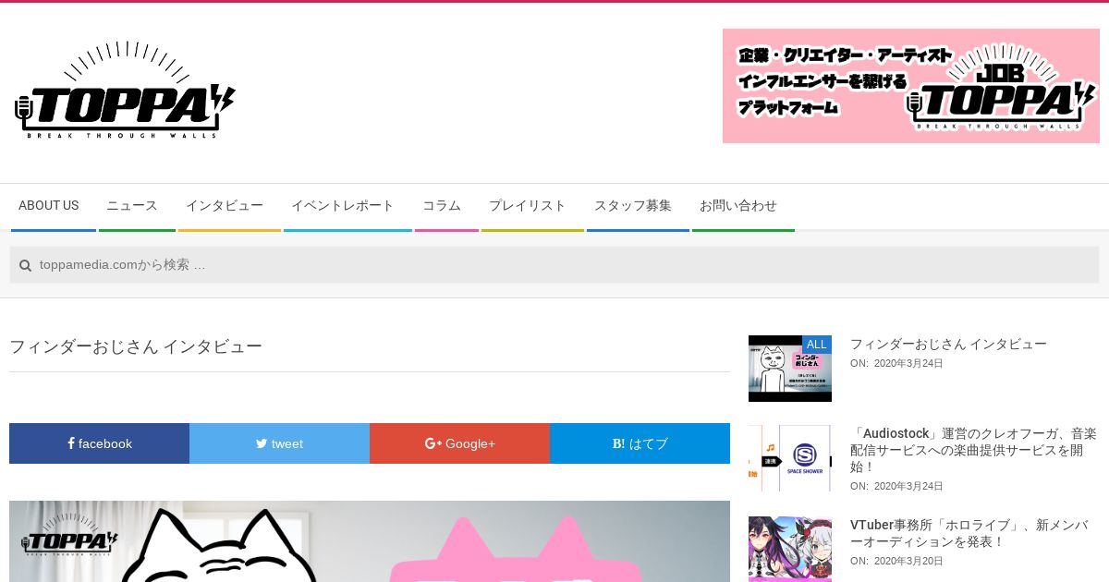Go to the ニュース section
Viewport: 1109px width, 582px height.
tap(132, 205)
